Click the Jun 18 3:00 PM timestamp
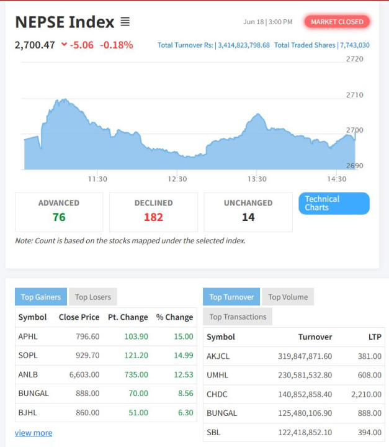389x447 pixels. pos(268,22)
